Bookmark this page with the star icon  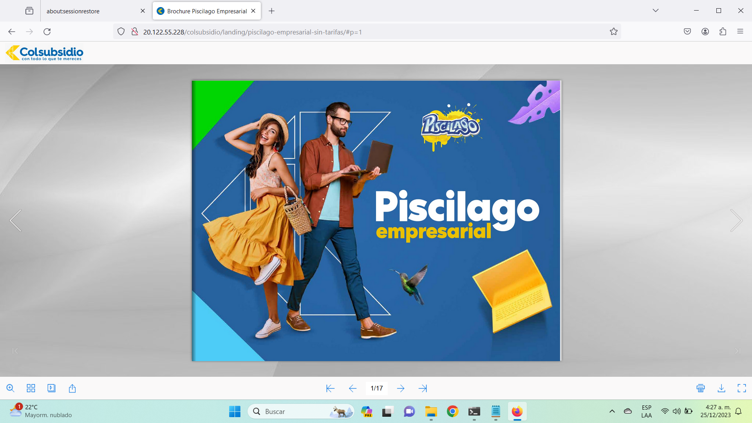tap(613, 32)
